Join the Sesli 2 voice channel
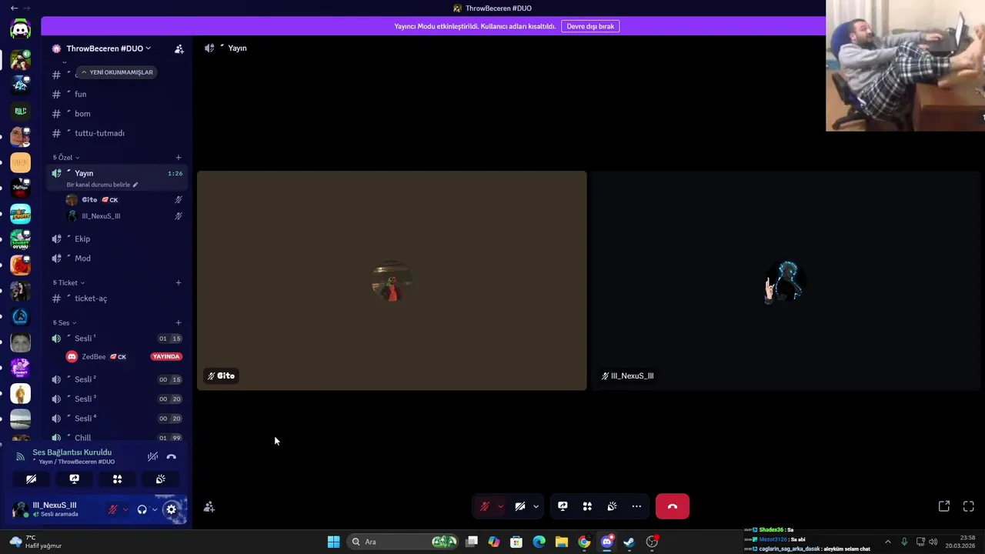This screenshot has width=985, height=554. pyautogui.click(x=117, y=379)
